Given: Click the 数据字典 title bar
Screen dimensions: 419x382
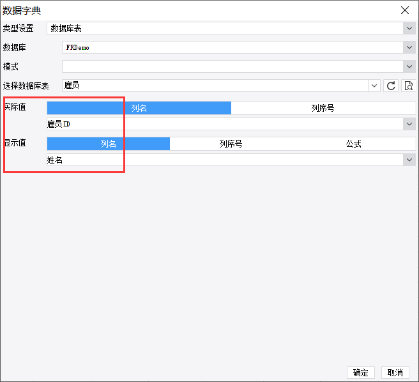Looking at the screenshot, I should [192, 10].
